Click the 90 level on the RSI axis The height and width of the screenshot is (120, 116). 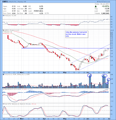(x=111, y=17)
